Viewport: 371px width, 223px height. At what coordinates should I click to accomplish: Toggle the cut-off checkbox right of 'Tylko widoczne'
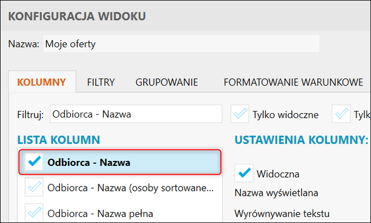343,114
